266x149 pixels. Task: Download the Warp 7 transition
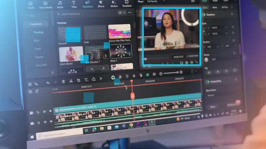coord(130,54)
